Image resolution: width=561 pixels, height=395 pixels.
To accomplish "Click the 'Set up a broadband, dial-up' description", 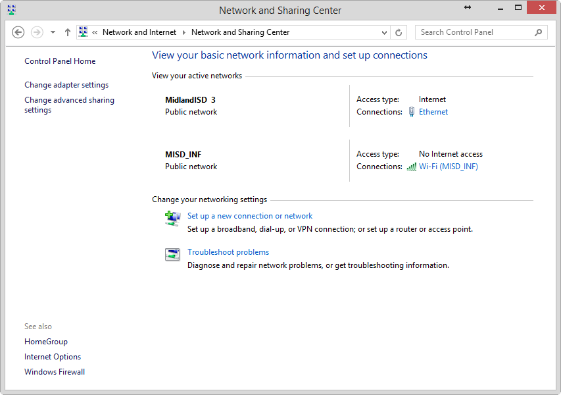I will click(x=330, y=229).
